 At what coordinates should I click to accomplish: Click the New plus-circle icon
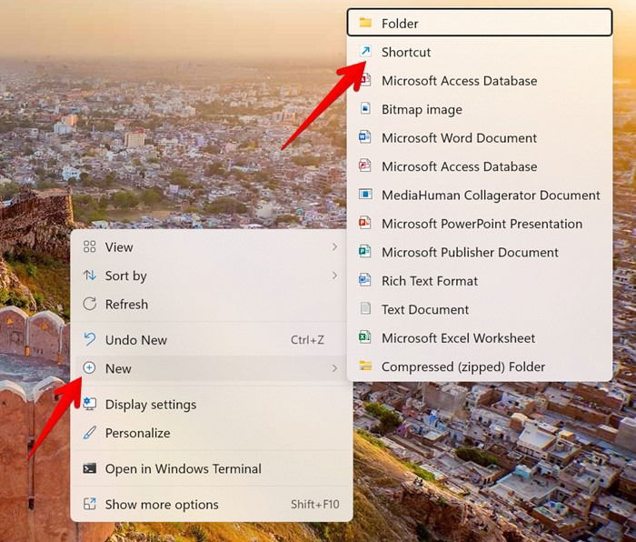pyautogui.click(x=89, y=367)
